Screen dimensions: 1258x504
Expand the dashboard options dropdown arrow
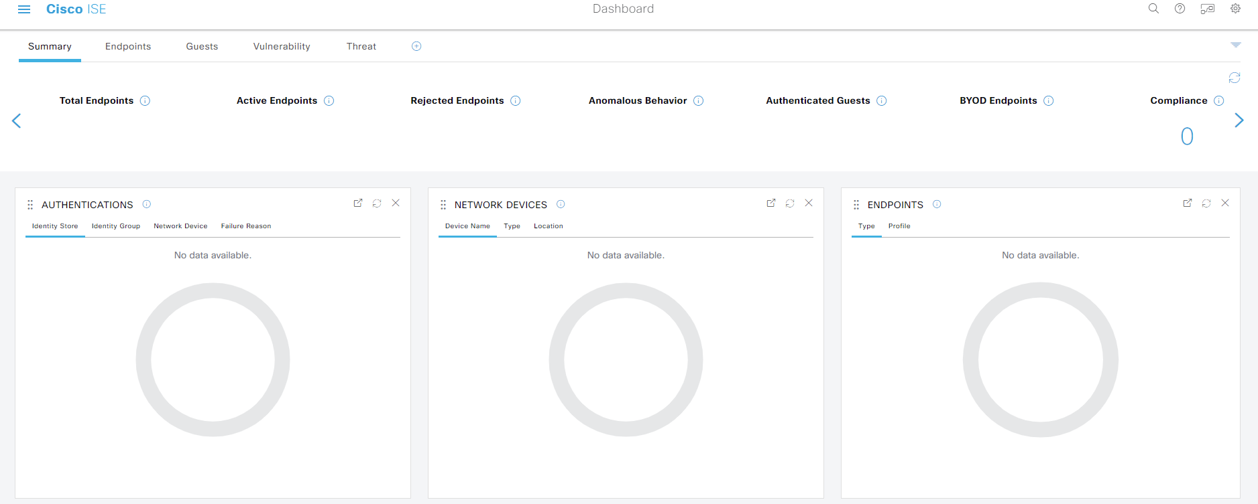coord(1236,45)
